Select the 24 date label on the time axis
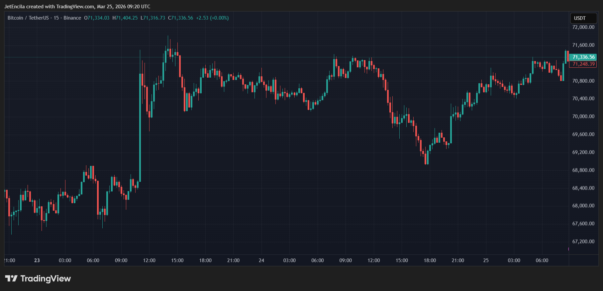Image resolution: width=603 pixels, height=291 pixels. pyautogui.click(x=261, y=260)
